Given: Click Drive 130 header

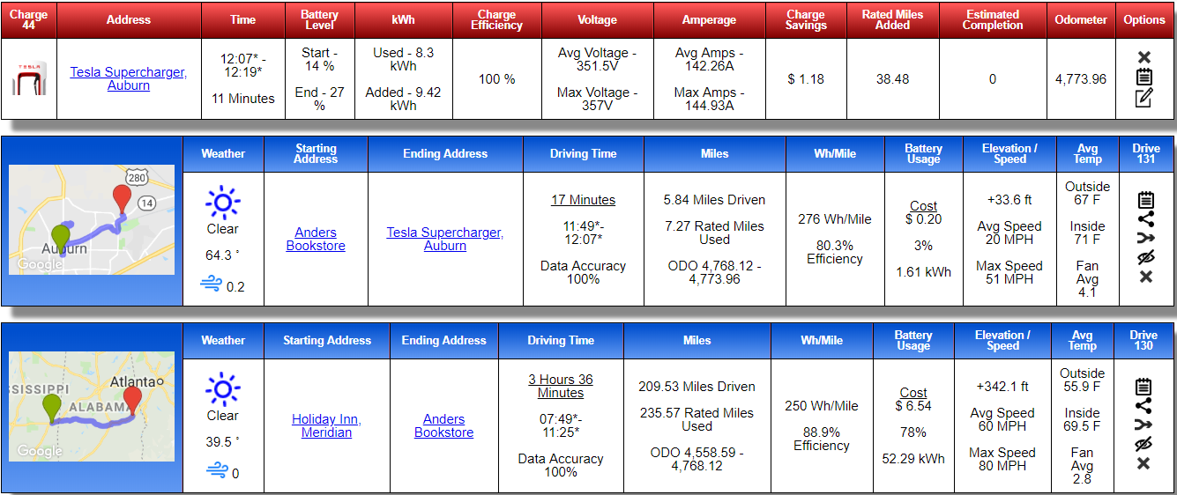Looking at the screenshot, I should click(x=1143, y=340).
